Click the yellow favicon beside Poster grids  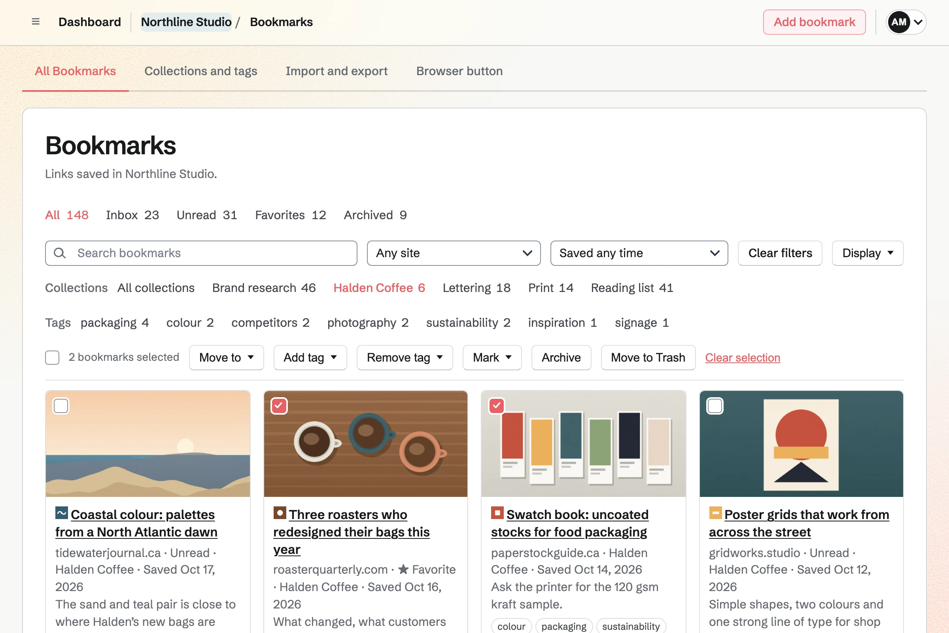(x=715, y=513)
